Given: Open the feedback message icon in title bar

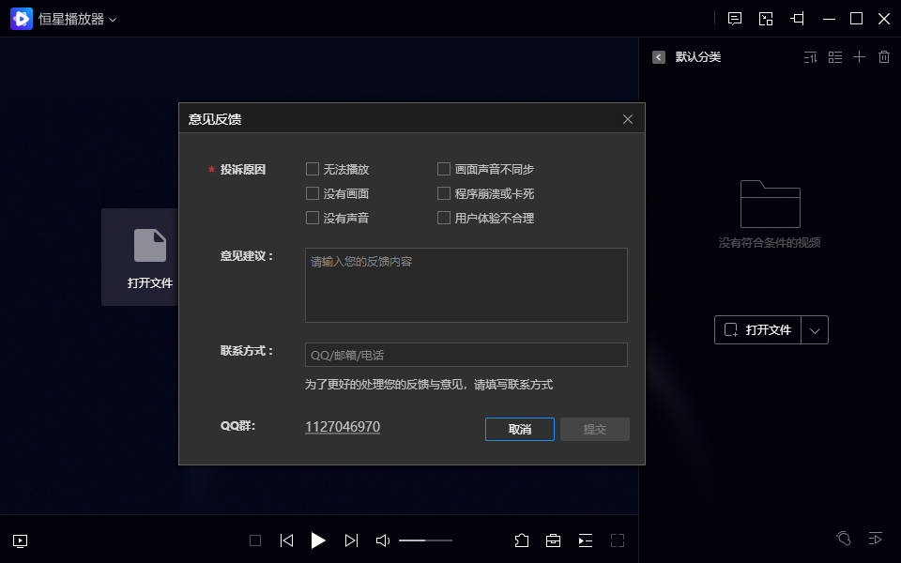Looking at the screenshot, I should point(735,19).
